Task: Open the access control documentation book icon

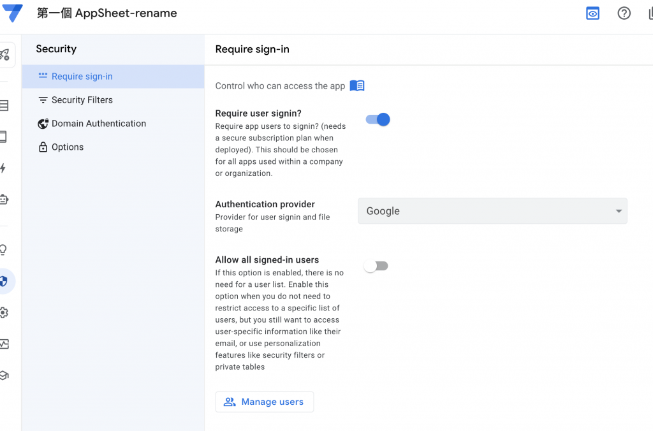Action: [357, 86]
